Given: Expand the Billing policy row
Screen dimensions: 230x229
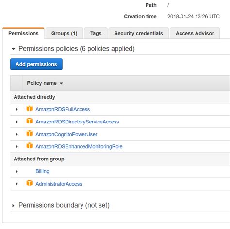Looking at the screenshot, I should pyautogui.click(x=16, y=171).
